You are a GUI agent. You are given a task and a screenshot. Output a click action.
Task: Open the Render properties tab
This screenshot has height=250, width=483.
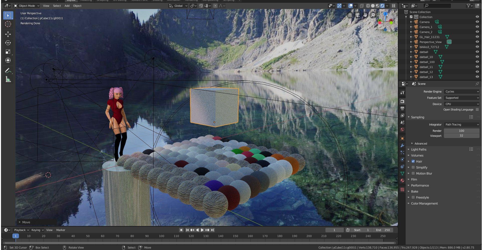pos(402,101)
